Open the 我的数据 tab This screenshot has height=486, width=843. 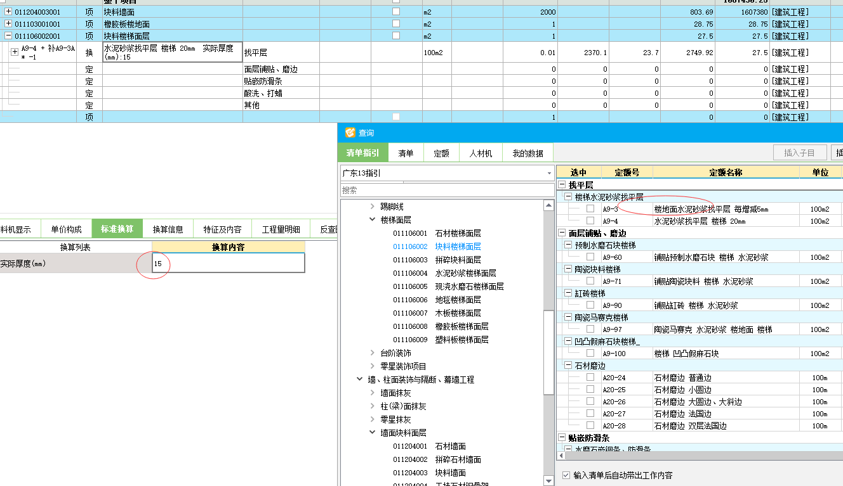[528, 153]
